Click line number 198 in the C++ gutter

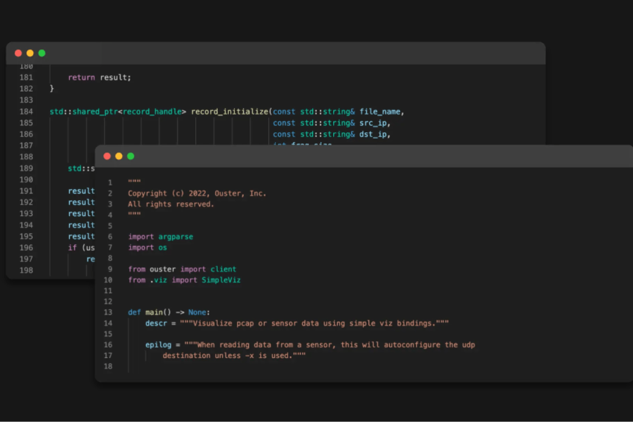pyautogui.click(x=26, y=270)
